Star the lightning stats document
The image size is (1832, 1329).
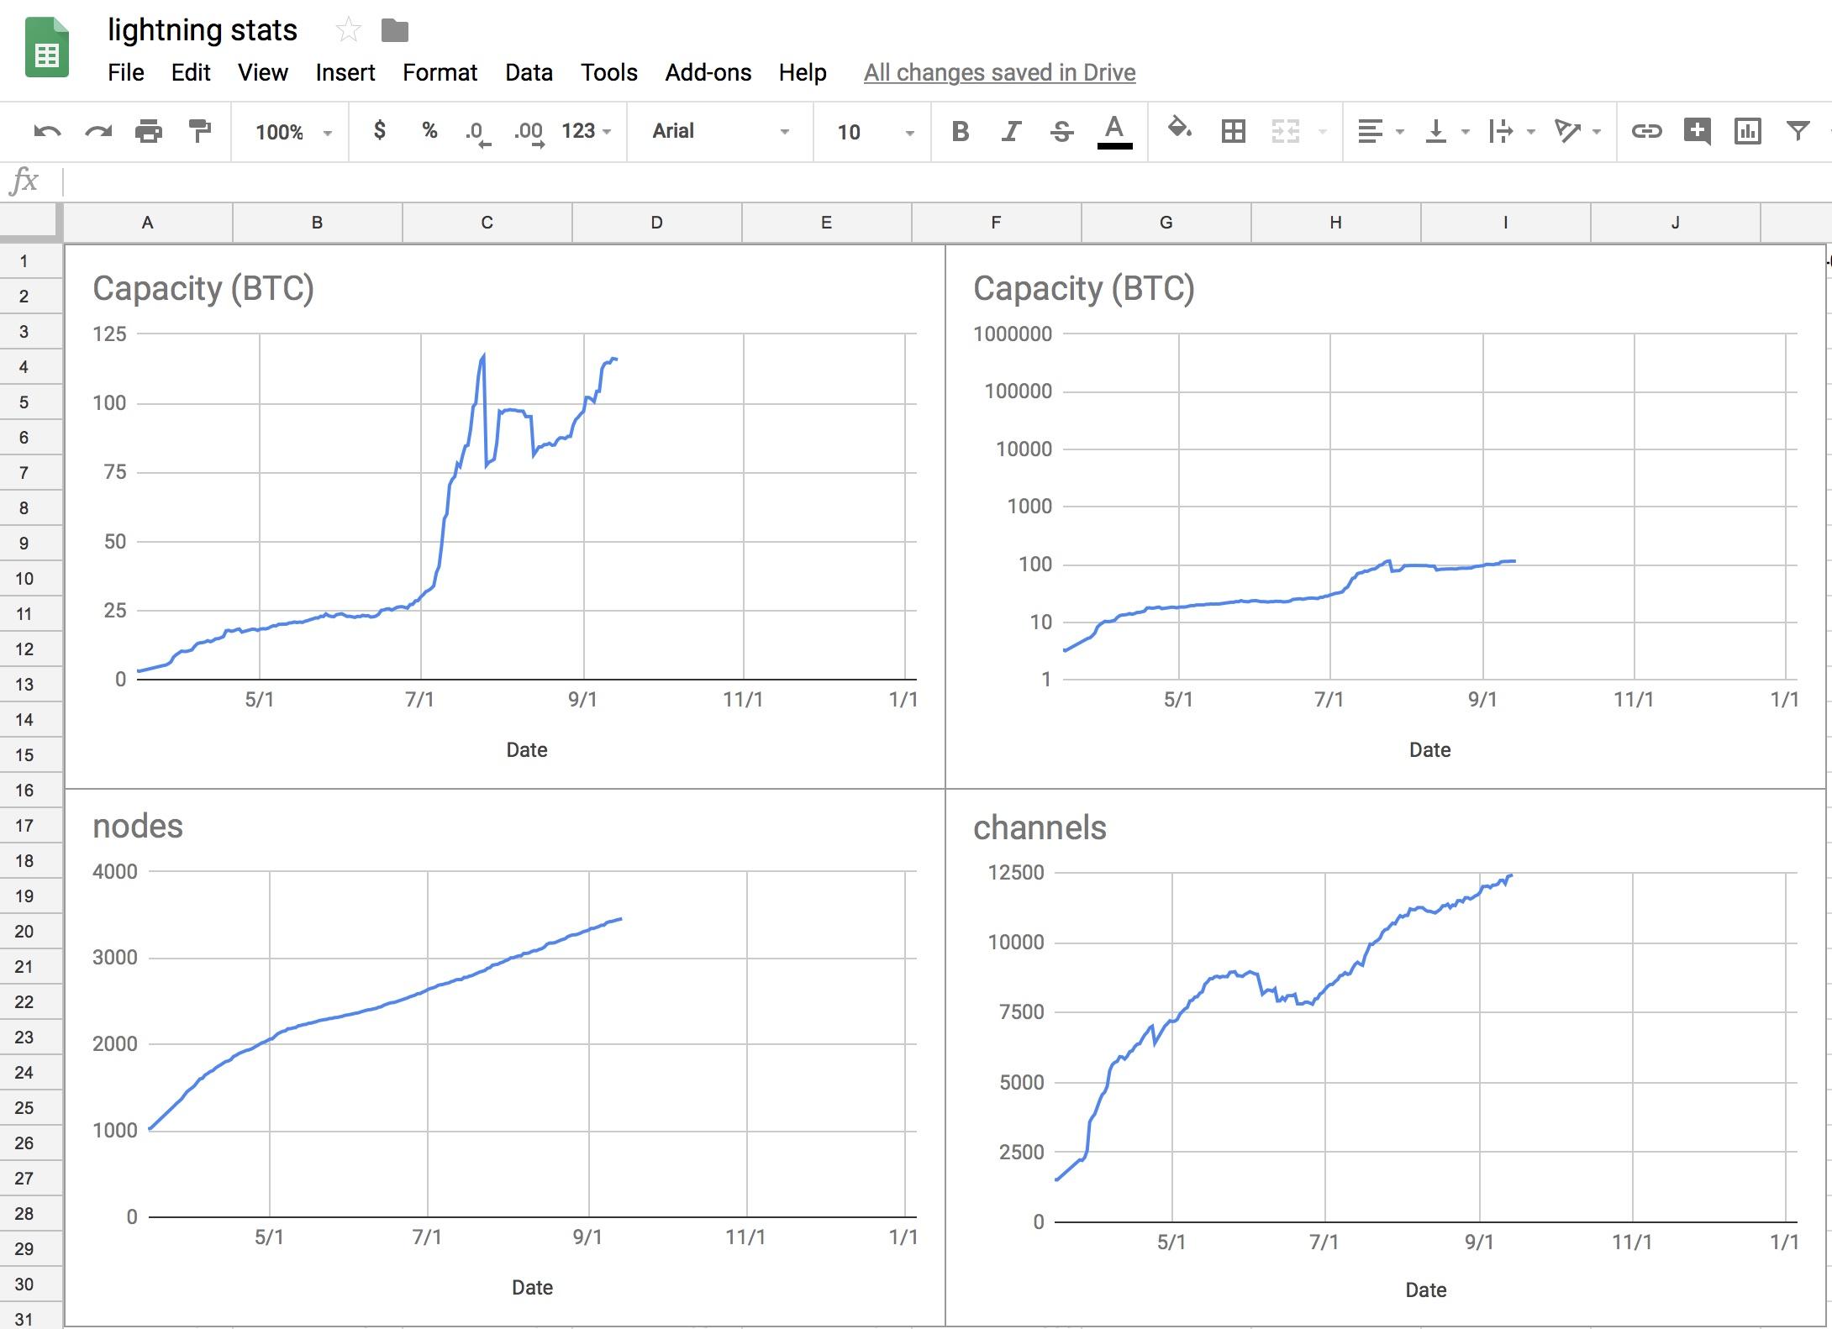[x=348, y=31]
